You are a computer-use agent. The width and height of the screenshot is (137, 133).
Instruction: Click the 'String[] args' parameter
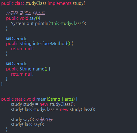61,99
